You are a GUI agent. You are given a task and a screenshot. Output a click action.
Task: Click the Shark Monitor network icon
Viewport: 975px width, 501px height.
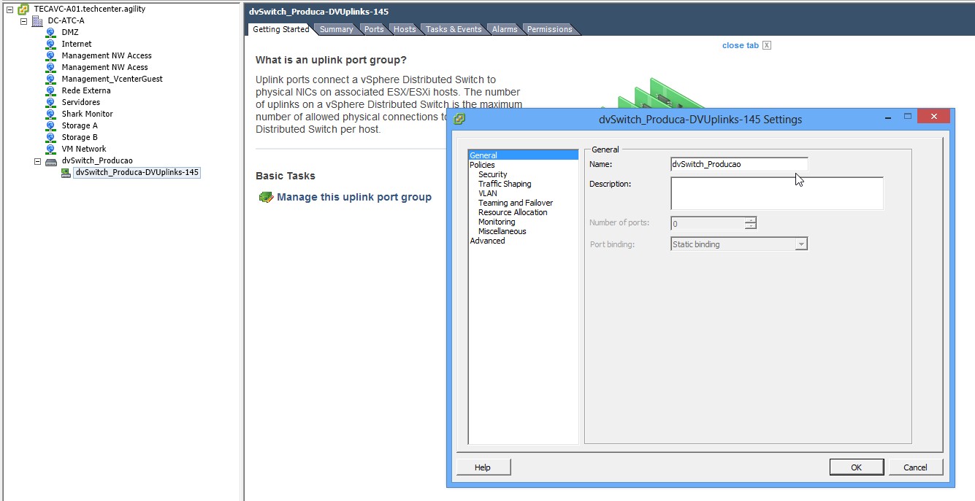[50, 114]
